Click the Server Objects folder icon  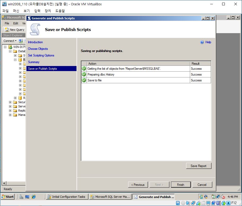(15, 106)
